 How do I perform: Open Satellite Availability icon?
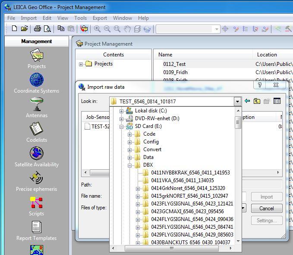[37, 153]
